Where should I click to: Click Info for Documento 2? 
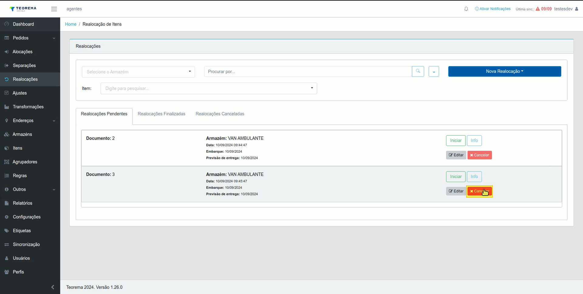(474, 140)
